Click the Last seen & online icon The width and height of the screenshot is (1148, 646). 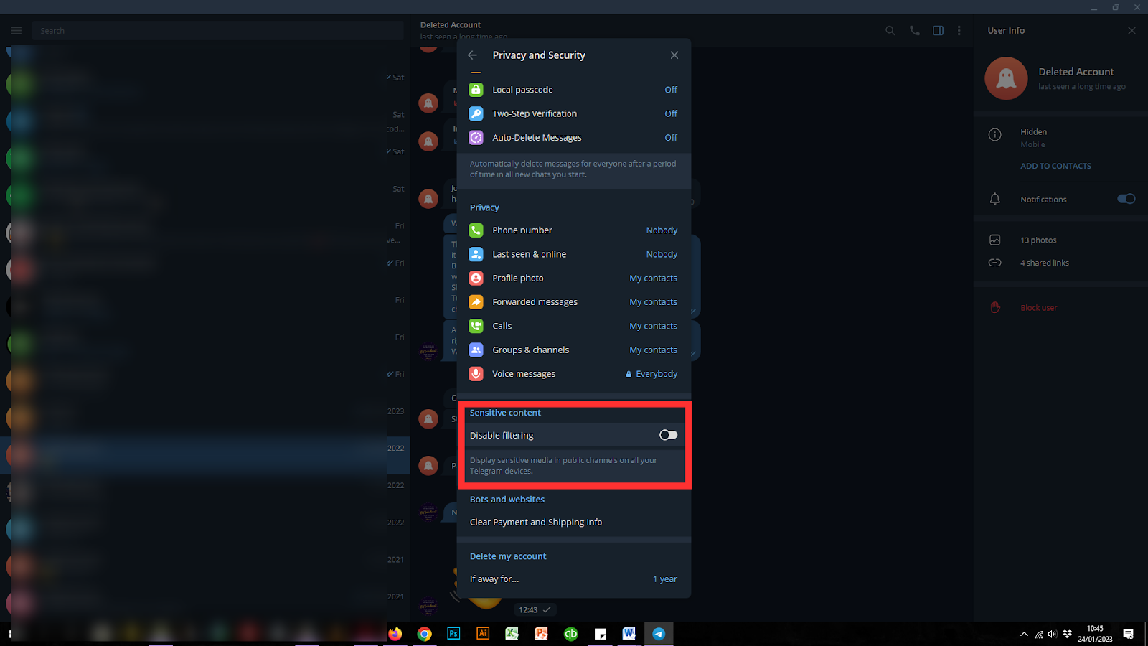476,254
